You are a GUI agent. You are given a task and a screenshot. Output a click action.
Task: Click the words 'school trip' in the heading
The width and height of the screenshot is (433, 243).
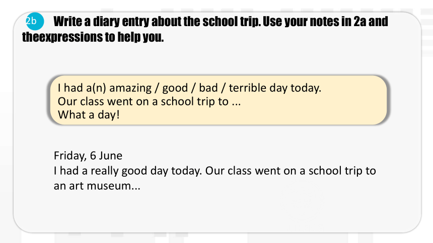point(232,22)
